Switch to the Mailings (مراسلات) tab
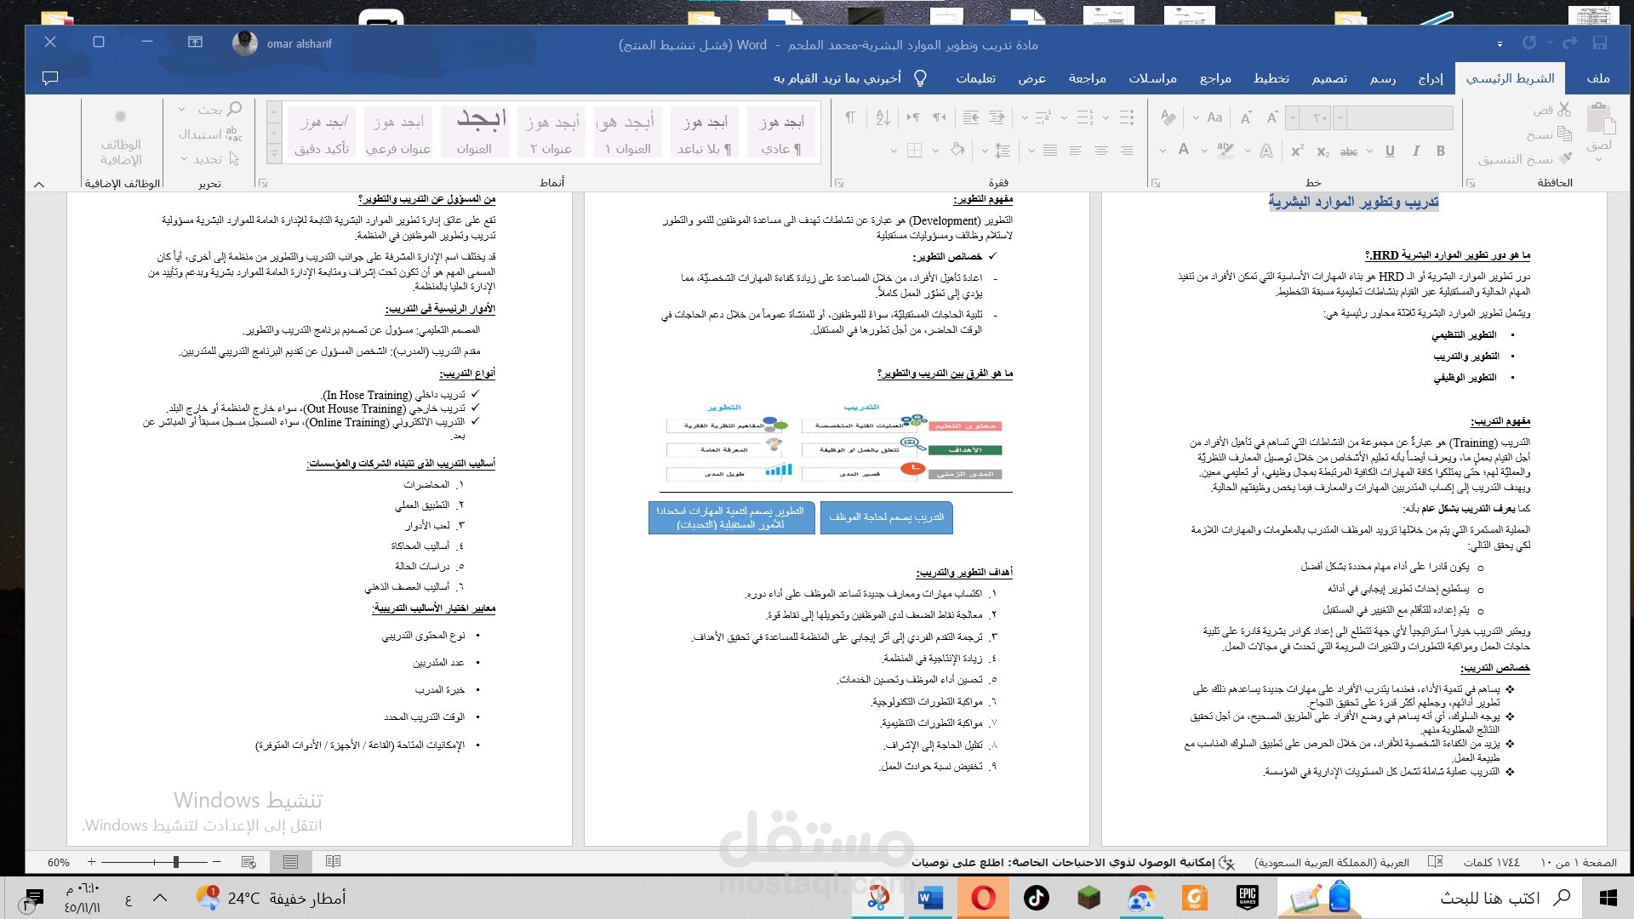The image size is (1634, 919). click(1153, 78)
